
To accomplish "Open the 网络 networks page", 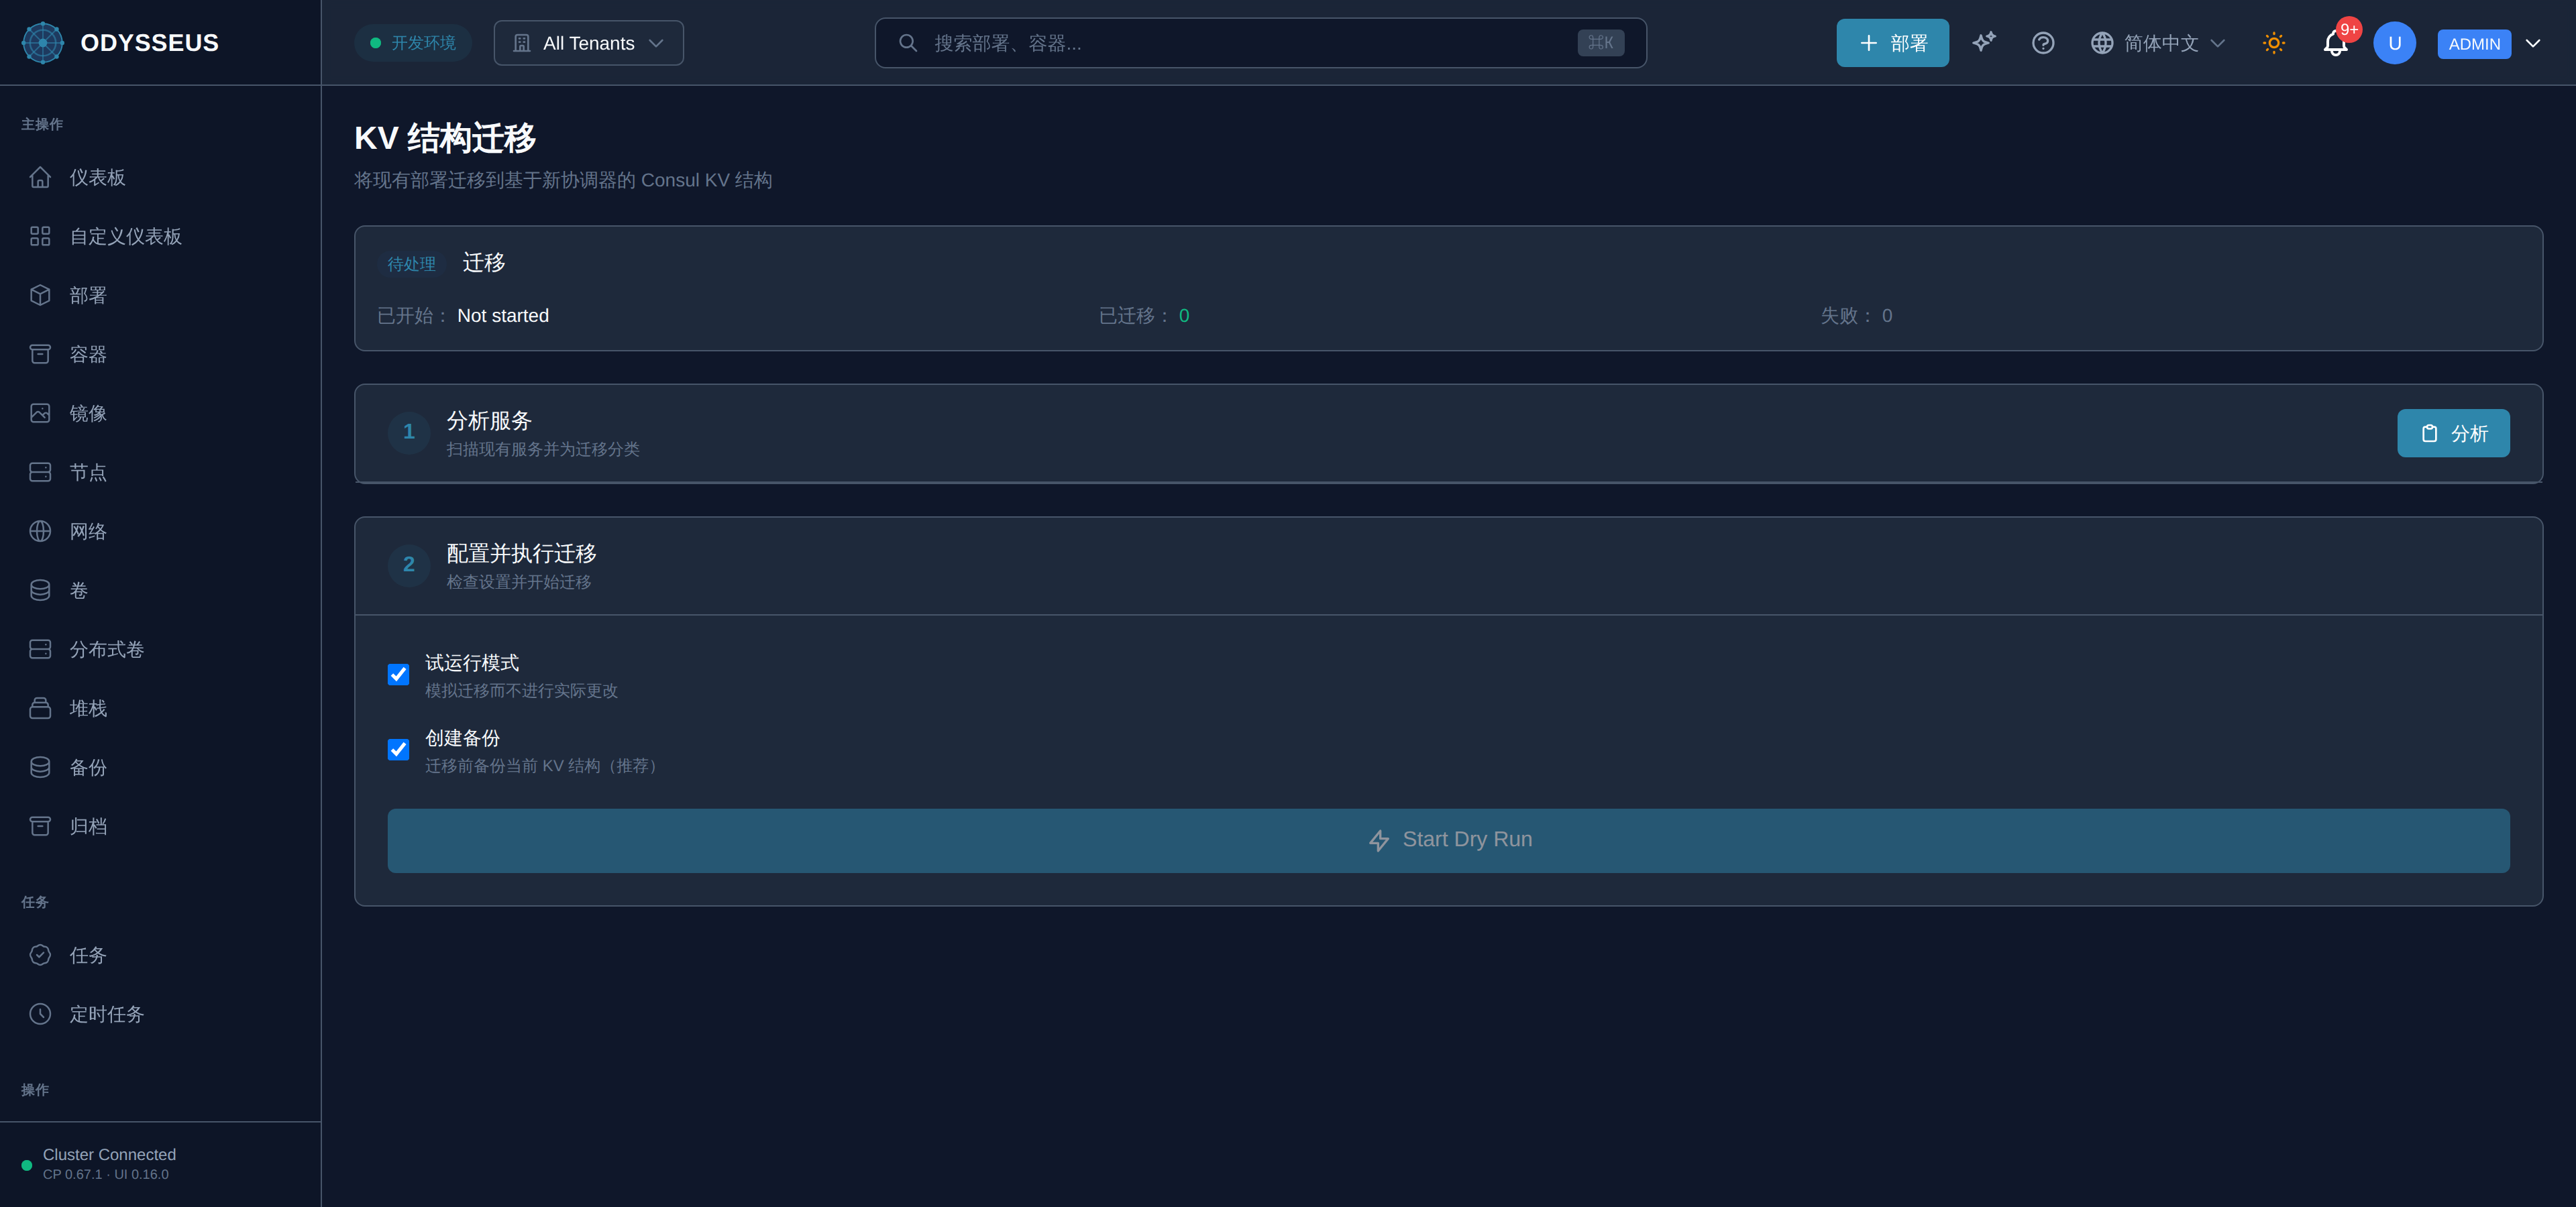I will (160, 530).
